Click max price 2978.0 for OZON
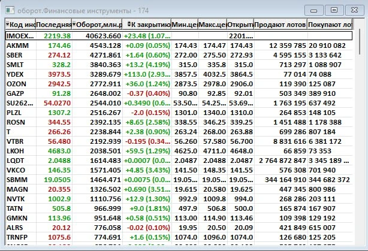Image resolution: width=368 pixels, height=251 pixels. coord(215,84)
